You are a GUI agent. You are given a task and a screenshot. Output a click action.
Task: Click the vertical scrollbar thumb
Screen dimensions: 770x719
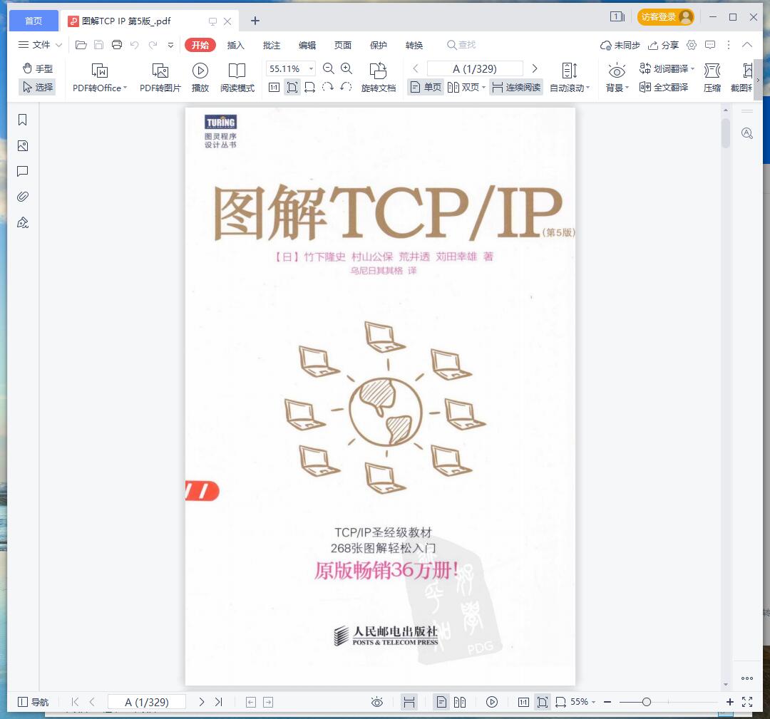(726, 133)
